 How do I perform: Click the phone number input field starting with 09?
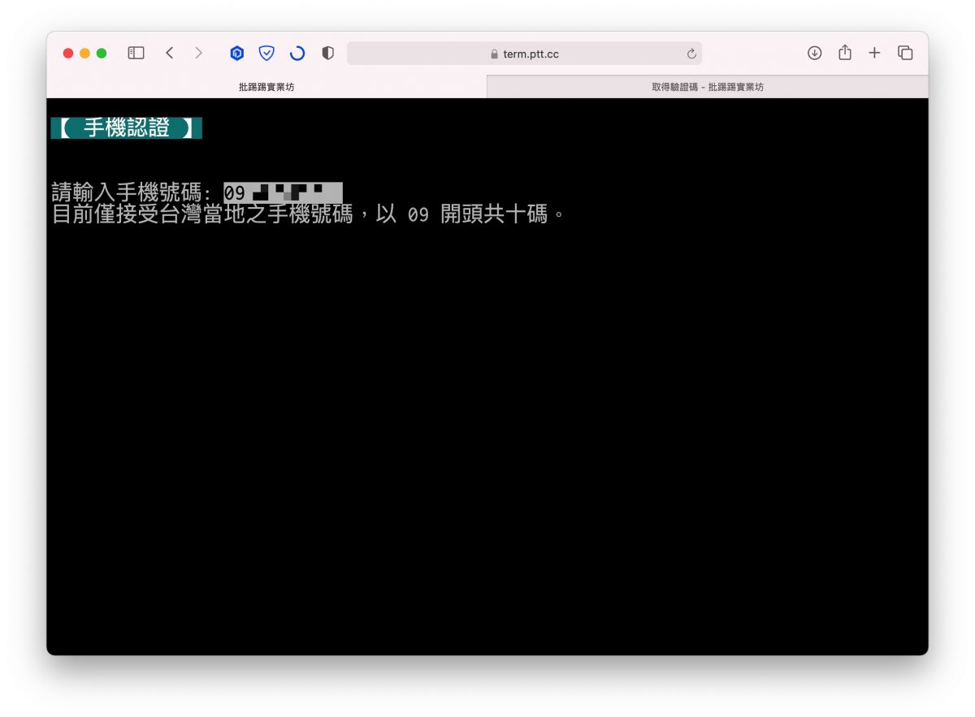[283, 193]
